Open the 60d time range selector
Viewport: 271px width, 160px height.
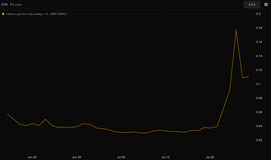(252, 5)
